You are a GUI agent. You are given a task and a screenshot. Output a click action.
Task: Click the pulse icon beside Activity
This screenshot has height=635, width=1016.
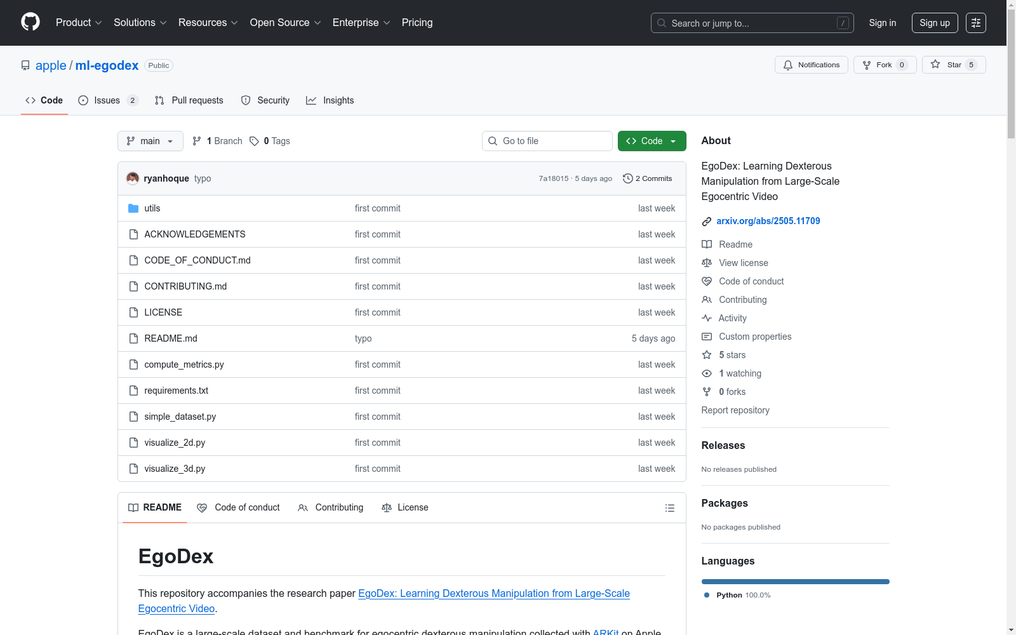point(707,318)
